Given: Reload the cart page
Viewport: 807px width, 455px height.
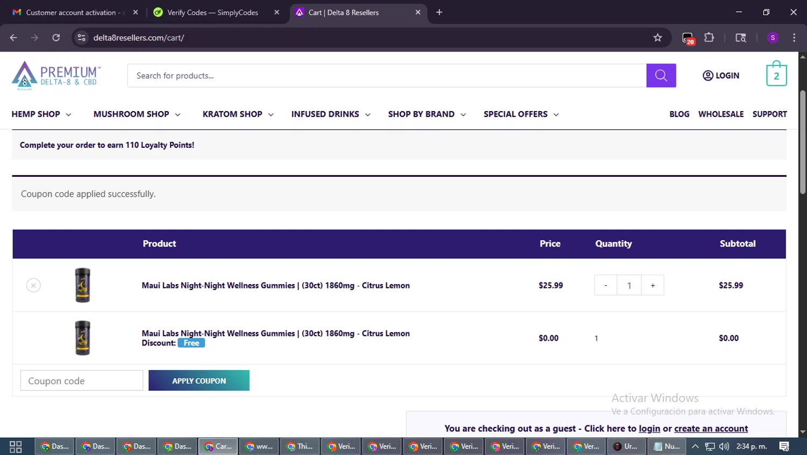Looking at the screenshot, I should (x=56, y=38).
